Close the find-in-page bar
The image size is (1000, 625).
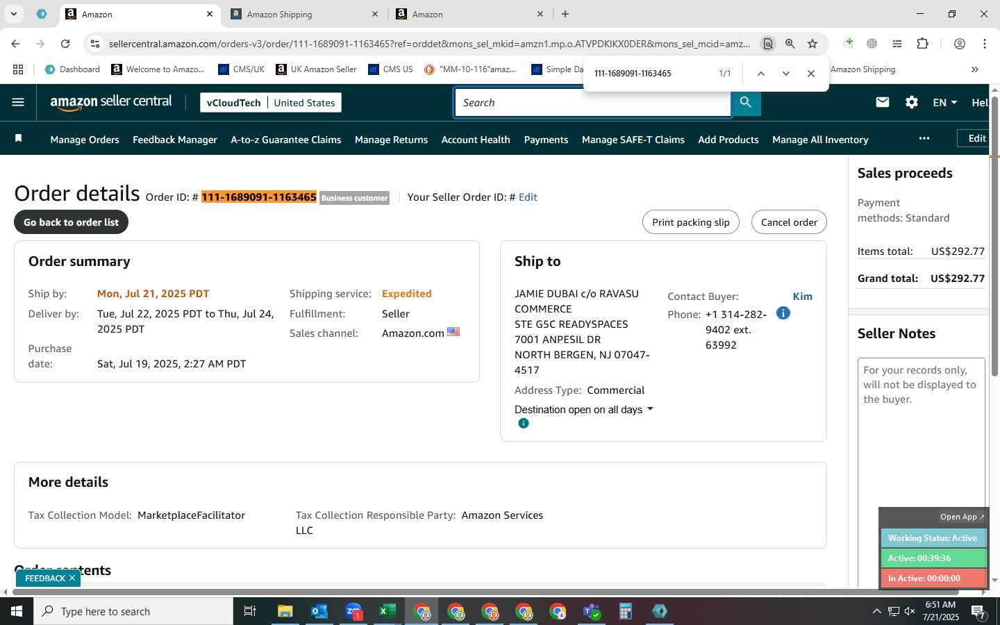(811, 74)
